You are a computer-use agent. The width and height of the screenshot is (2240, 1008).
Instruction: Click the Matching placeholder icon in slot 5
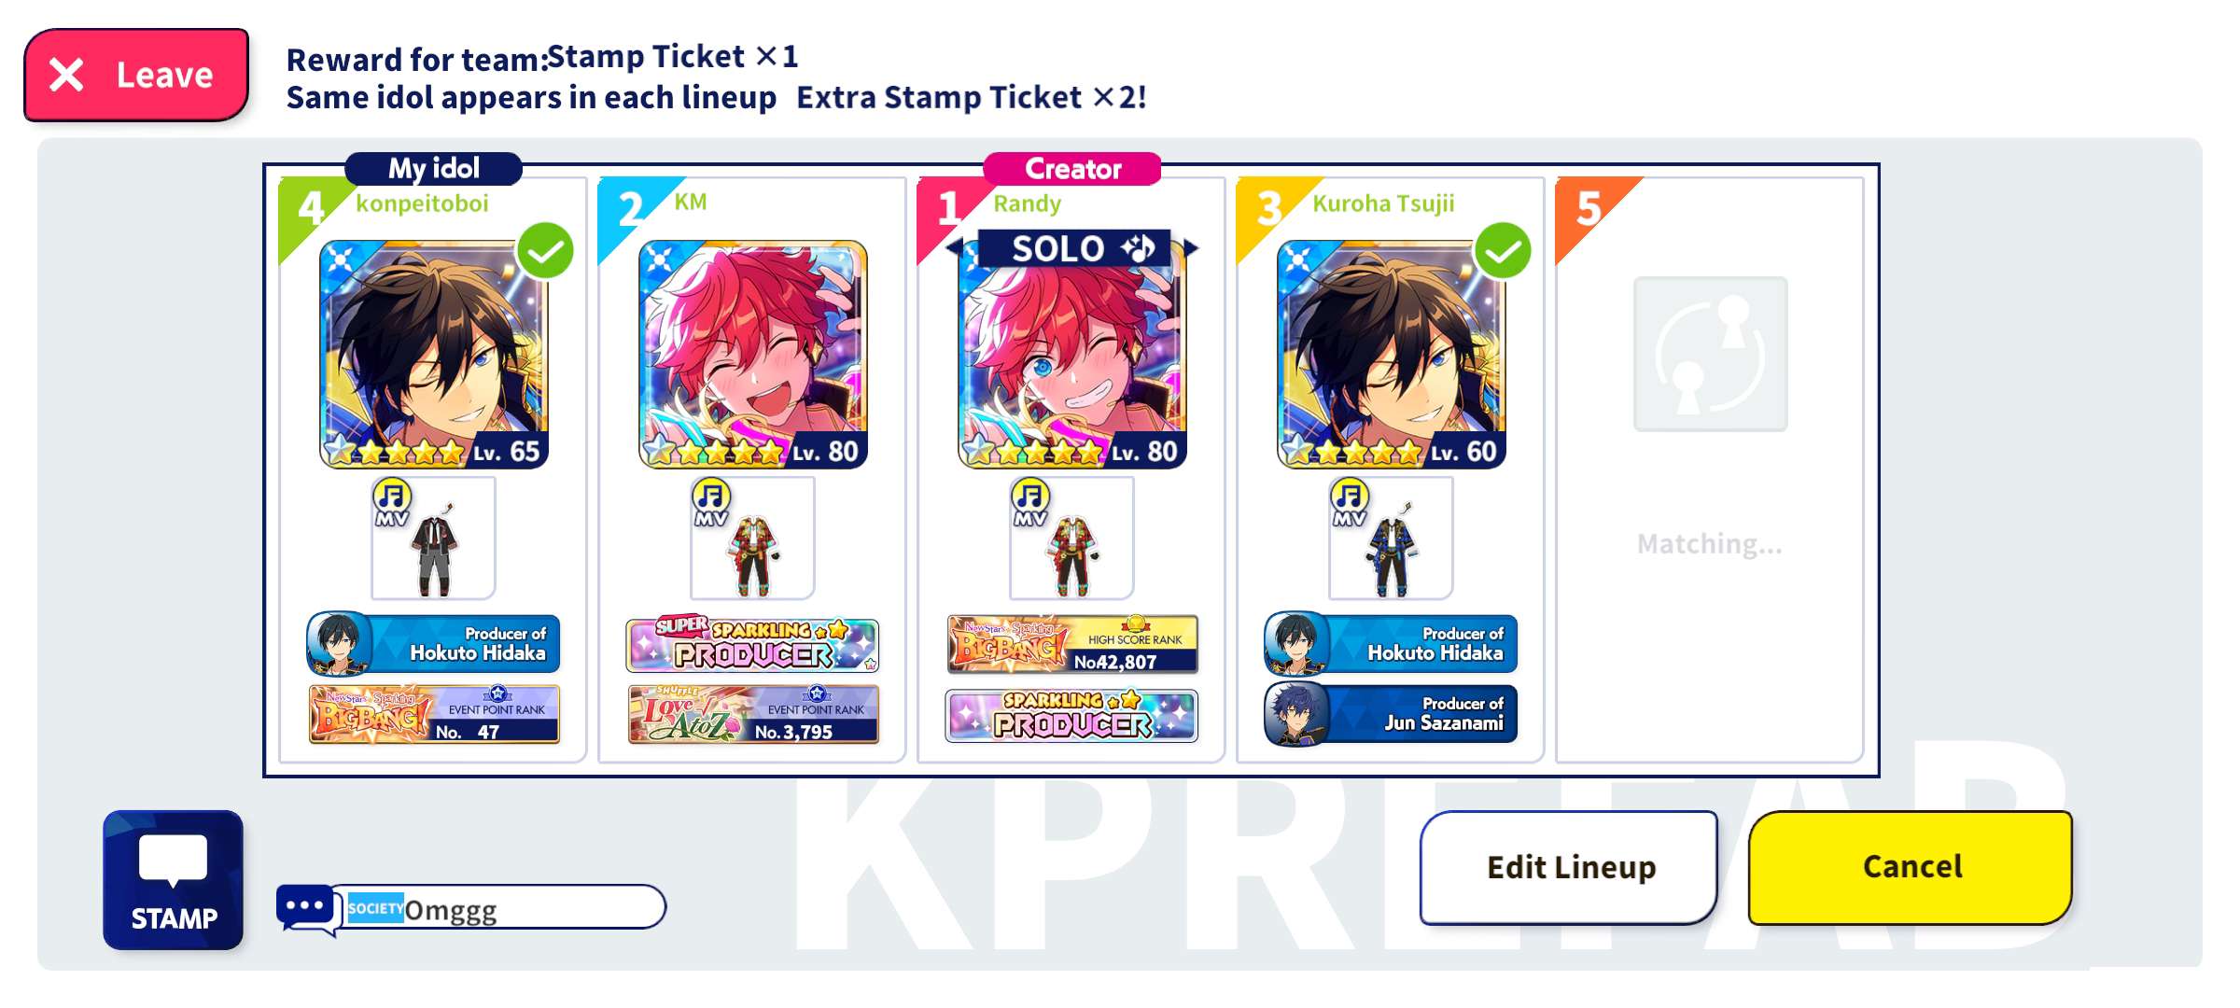tap(1710, 354)
